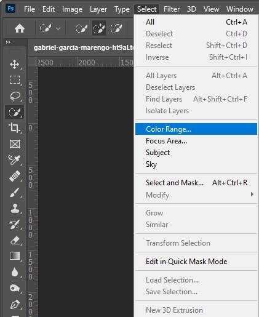
Task: Open the View menu
Action: pyautogui.click(x=211, y=9)
